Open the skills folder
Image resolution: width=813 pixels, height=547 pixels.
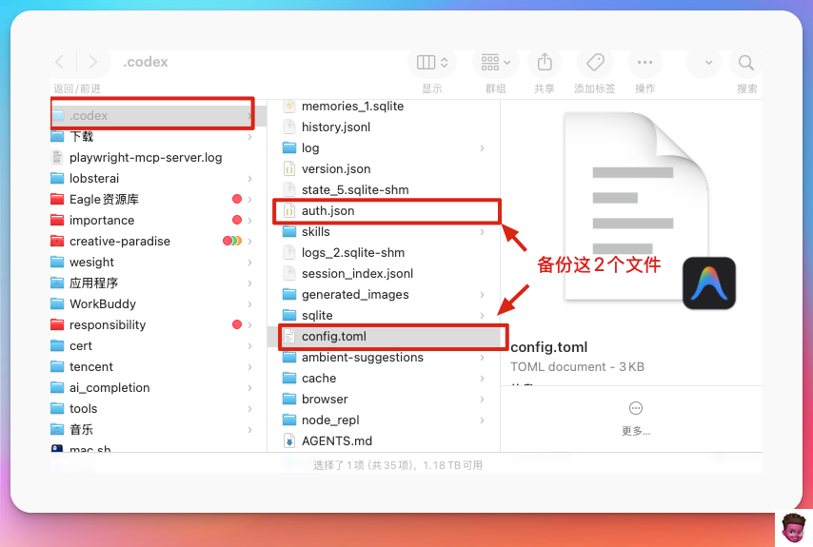pyautogui.click(x=384, y=231)
